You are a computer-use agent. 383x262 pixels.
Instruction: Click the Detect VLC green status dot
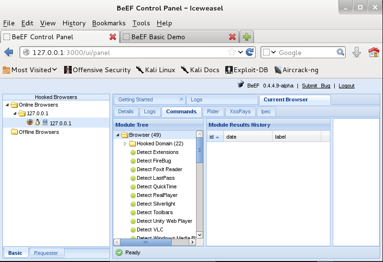tap(133, 230)
